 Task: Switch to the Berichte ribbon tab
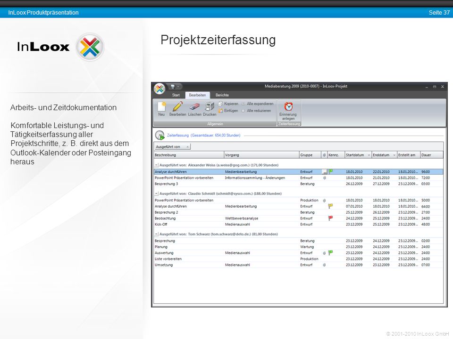[x=222, y=95]
